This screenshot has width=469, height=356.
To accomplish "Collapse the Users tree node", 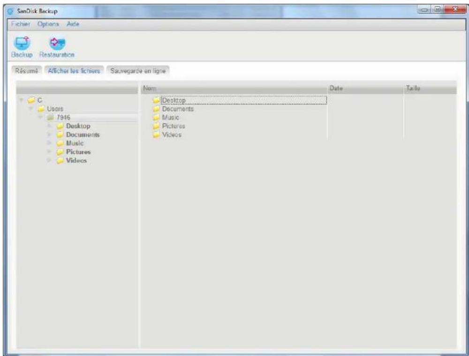I will (x=30, y=109).
